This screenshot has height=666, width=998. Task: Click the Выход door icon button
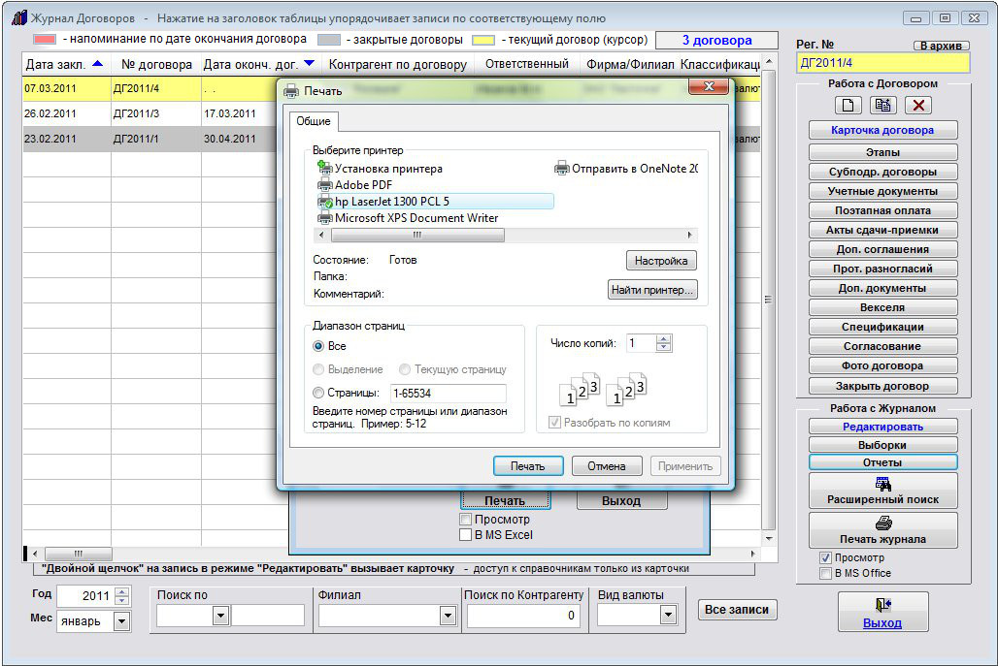coord(882,611)
